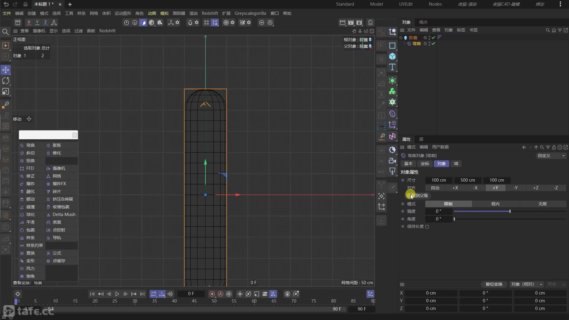Set mode to 无限 (Unlimited)
The height and width of the screenshot is (320, 569).
click(x=542, y=204)
